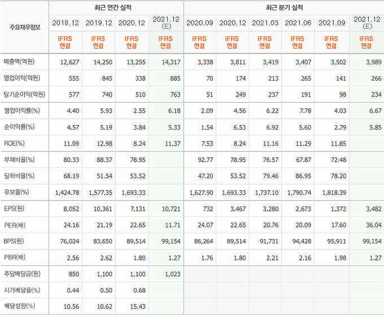Click the 10.56 payout ratio value
Image resolution: width=384 pixels, height=315 pixels.
(71, 307)
